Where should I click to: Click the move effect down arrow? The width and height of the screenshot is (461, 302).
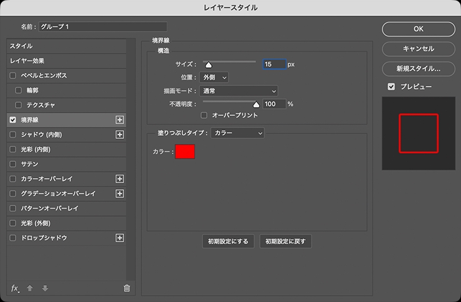(x=44, y=288)
